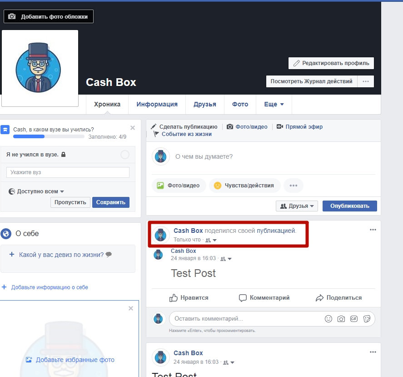403x377 pixels.
Task: Click Cash Box avatar beside comment field
Action: click(159, 319)
